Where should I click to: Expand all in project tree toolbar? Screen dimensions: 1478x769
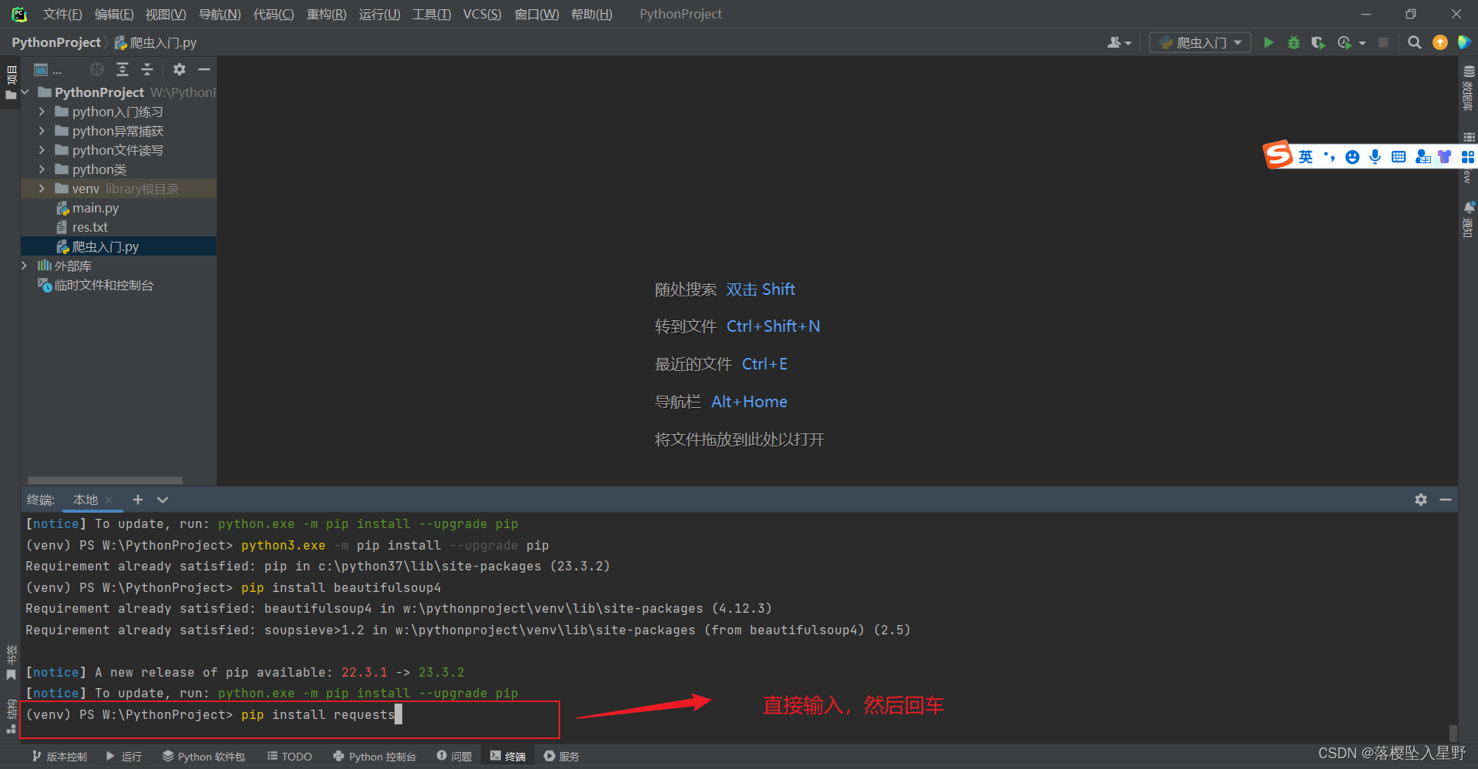pyautogui.click(x=123, y=69)
